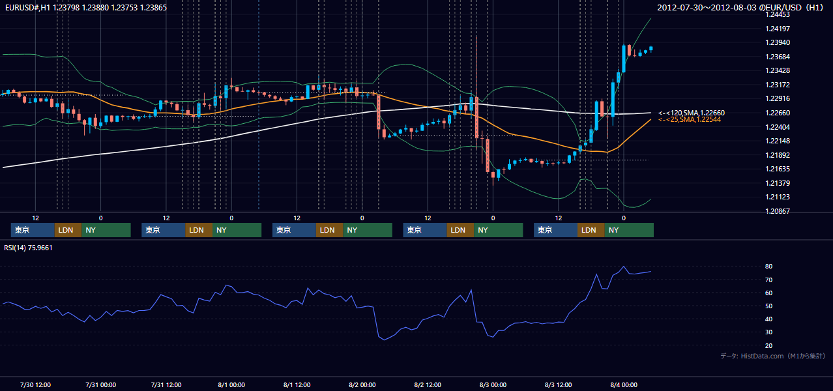This screenshot has height=391, width=833.
Task: Select the 7/30 12:00 time axis label
Action: click(x=36, y=384)
